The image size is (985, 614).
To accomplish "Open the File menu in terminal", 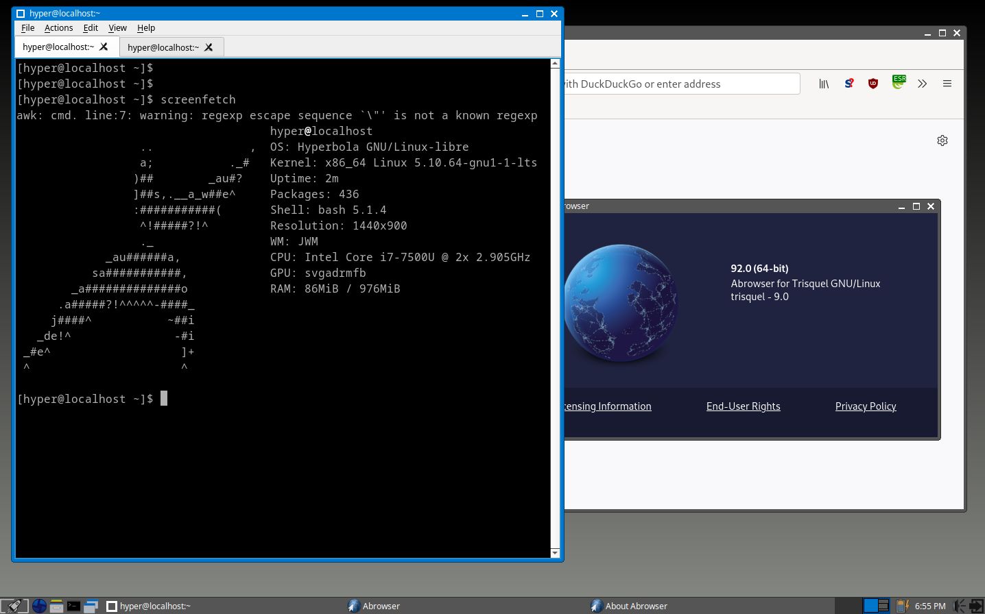I will pyautogui.click(x=28, y=28).
